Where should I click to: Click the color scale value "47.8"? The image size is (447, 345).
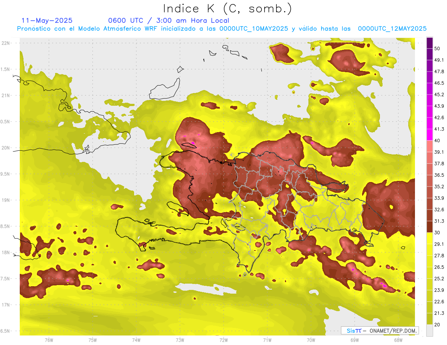[439, 71]
